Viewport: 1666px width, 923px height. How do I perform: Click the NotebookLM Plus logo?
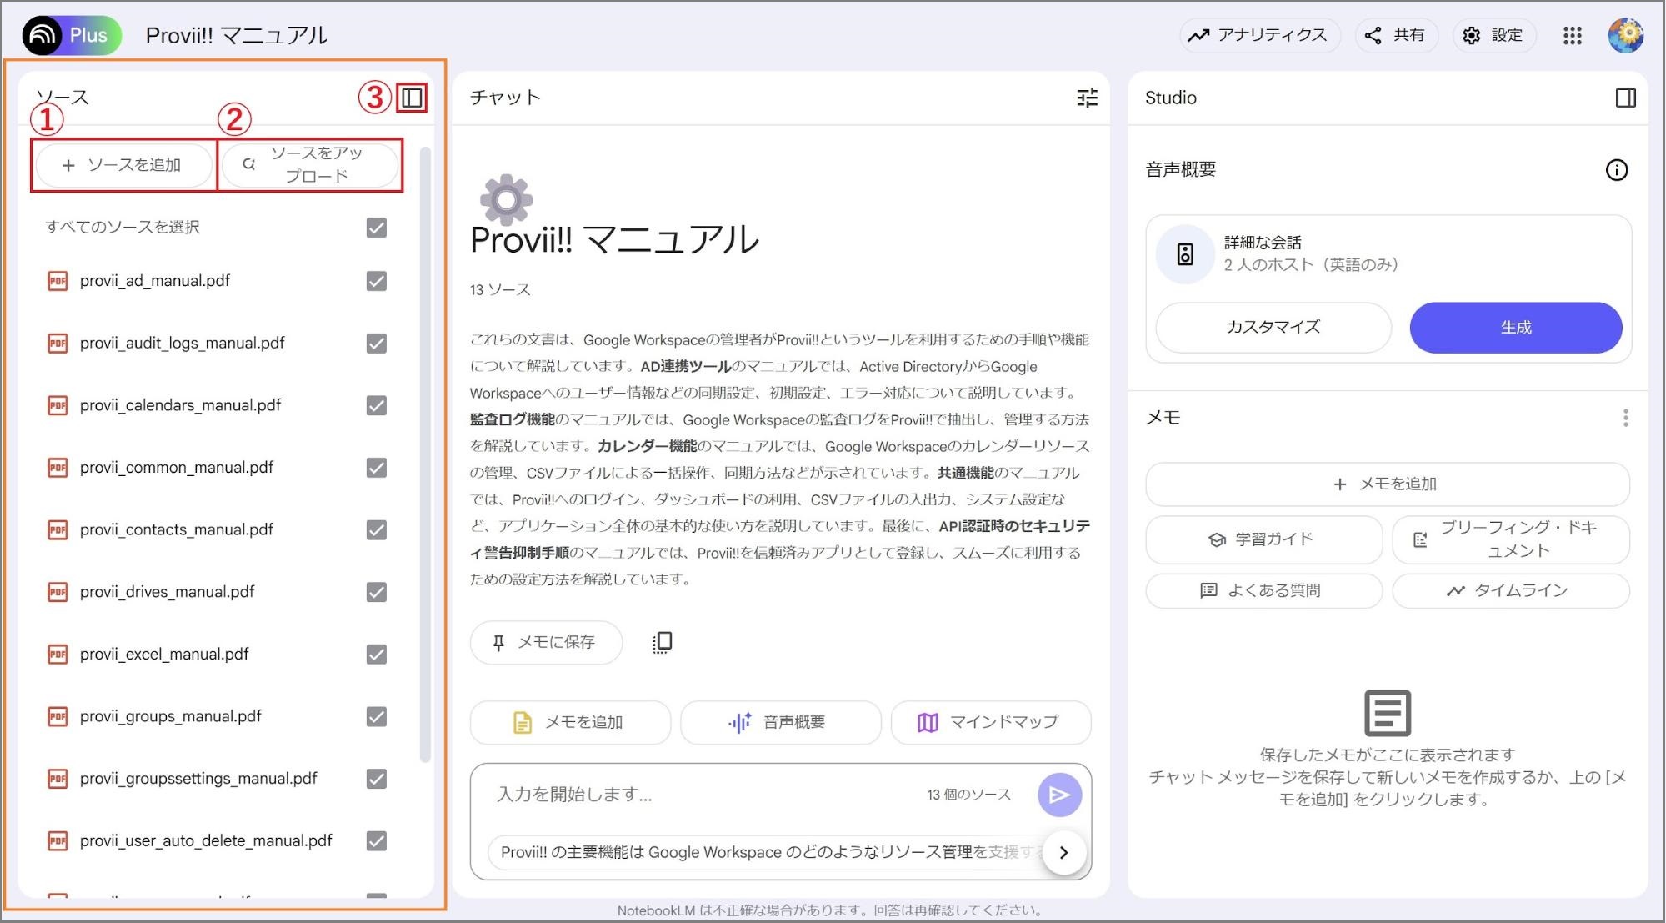(x=73, y=35)
